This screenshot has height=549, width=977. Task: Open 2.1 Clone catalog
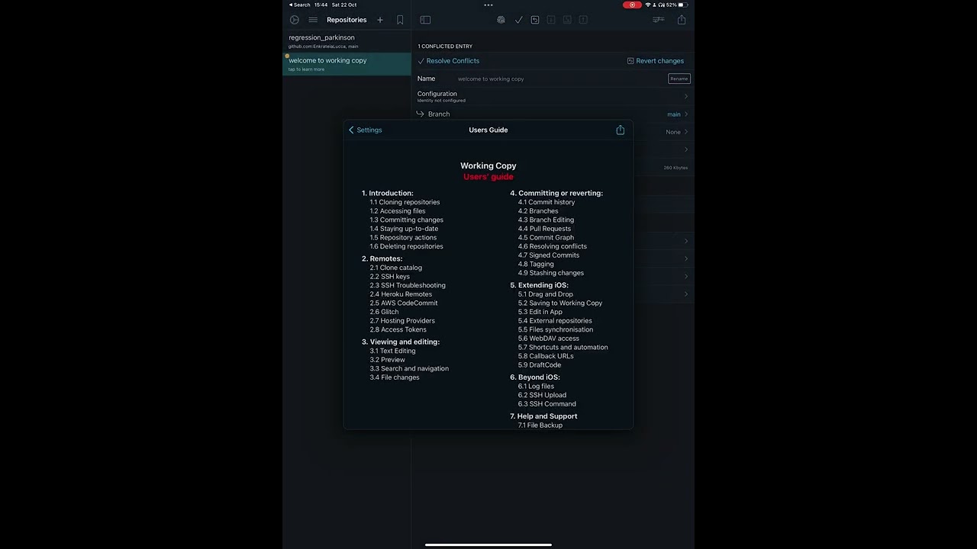pos(395,268)
